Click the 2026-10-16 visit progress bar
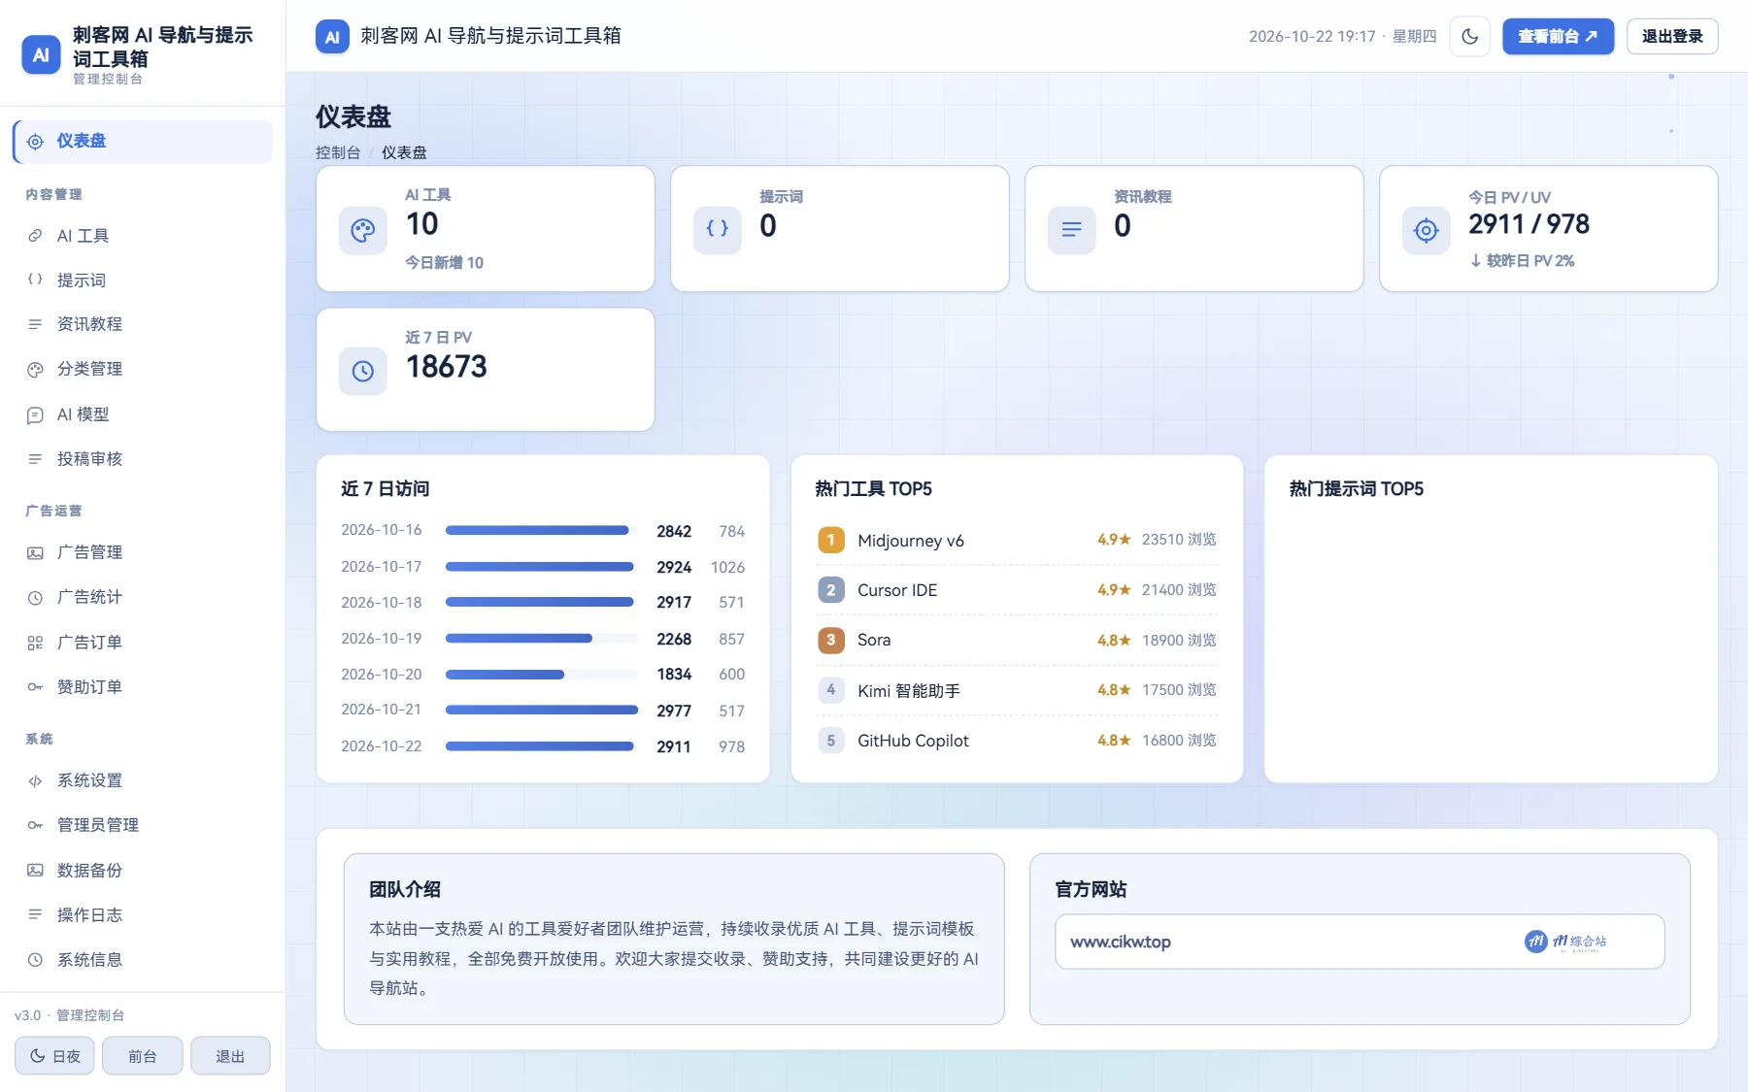The image size is (1748, 1092). (x=542, y=531)
